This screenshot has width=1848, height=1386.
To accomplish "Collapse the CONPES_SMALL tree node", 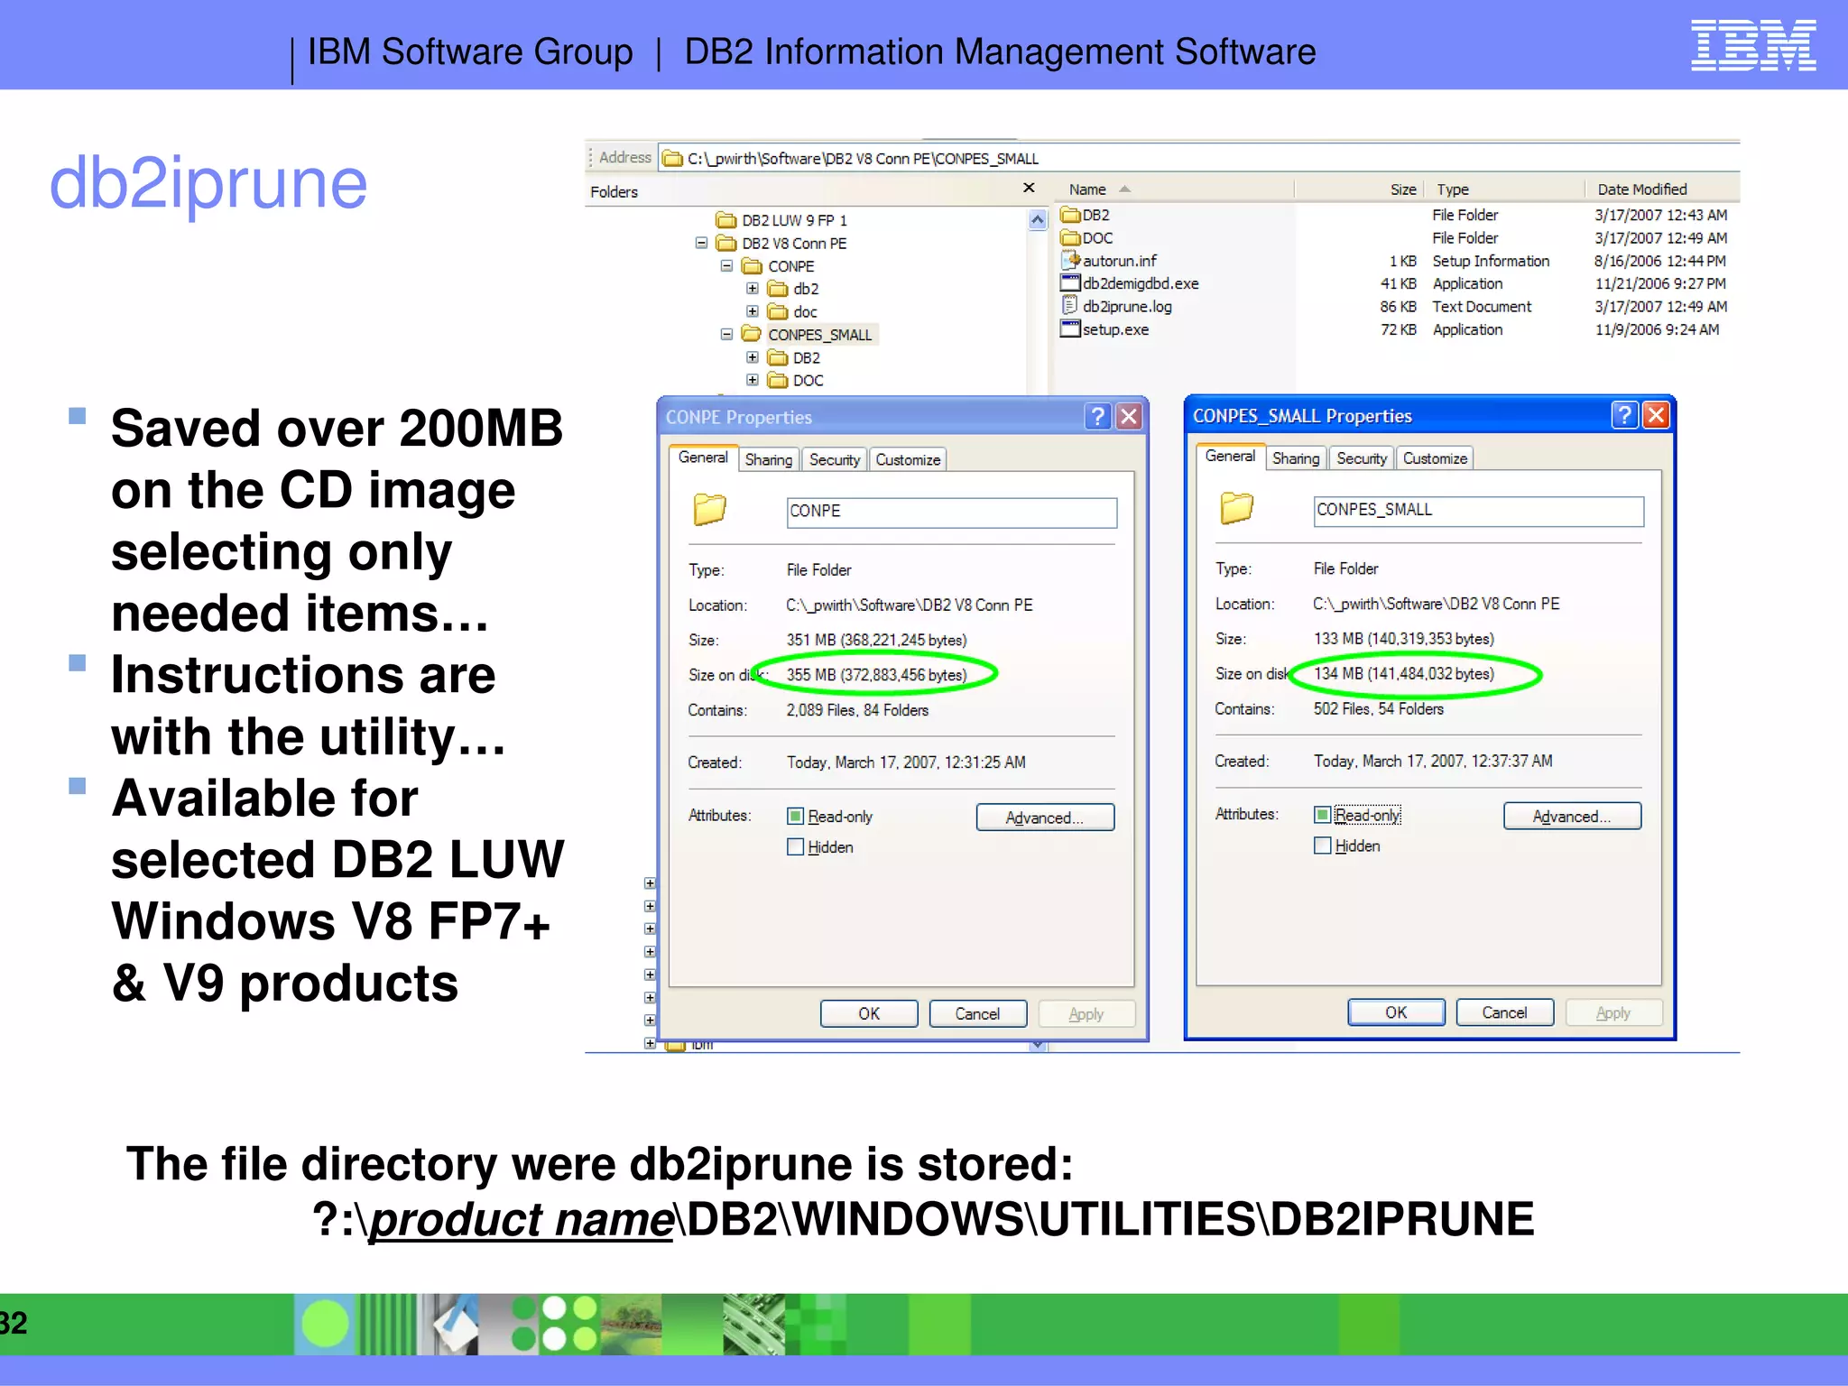I will [726, 334].
